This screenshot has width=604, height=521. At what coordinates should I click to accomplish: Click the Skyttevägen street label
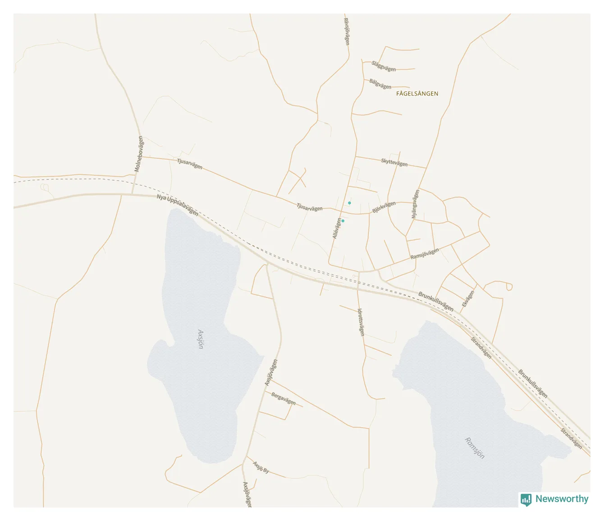click(394, 162)
